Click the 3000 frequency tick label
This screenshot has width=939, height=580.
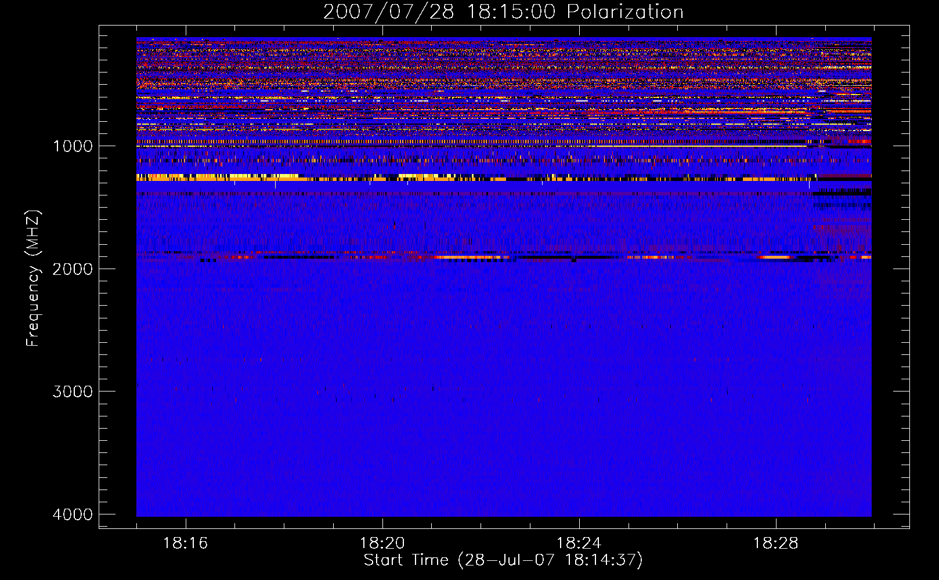click(x=73, y=391)
